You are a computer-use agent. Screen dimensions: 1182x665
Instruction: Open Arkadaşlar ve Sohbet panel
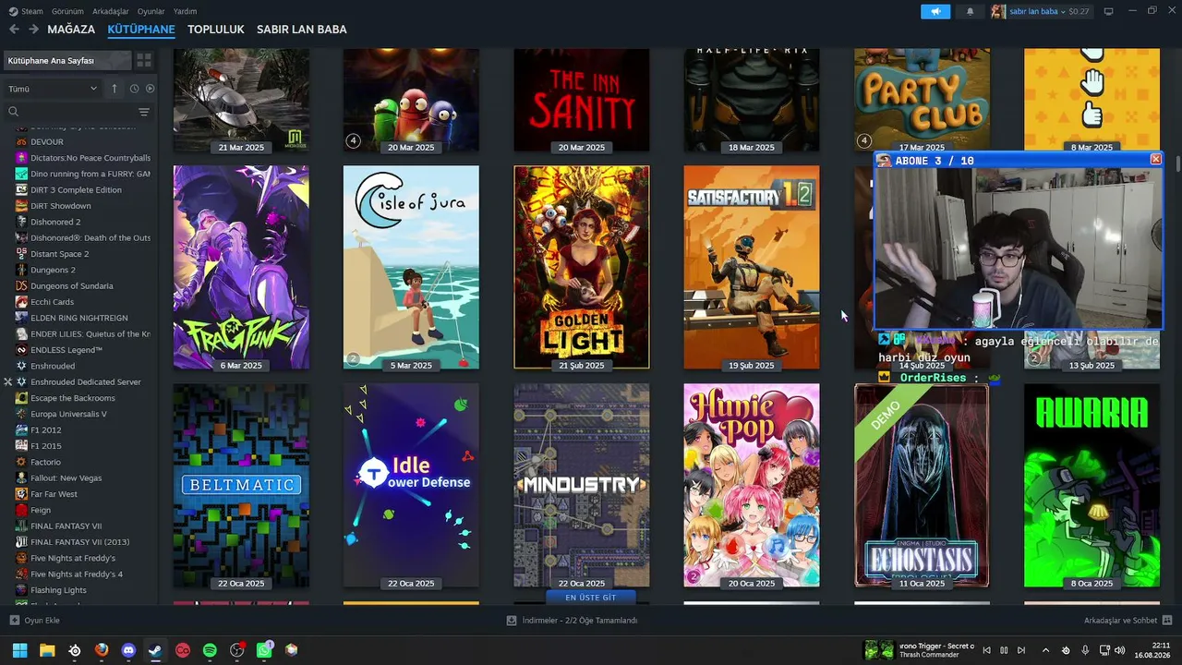1128,621
